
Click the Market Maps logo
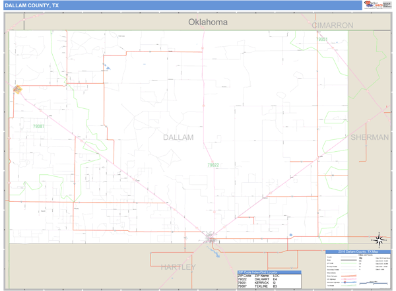click(374, 5)
